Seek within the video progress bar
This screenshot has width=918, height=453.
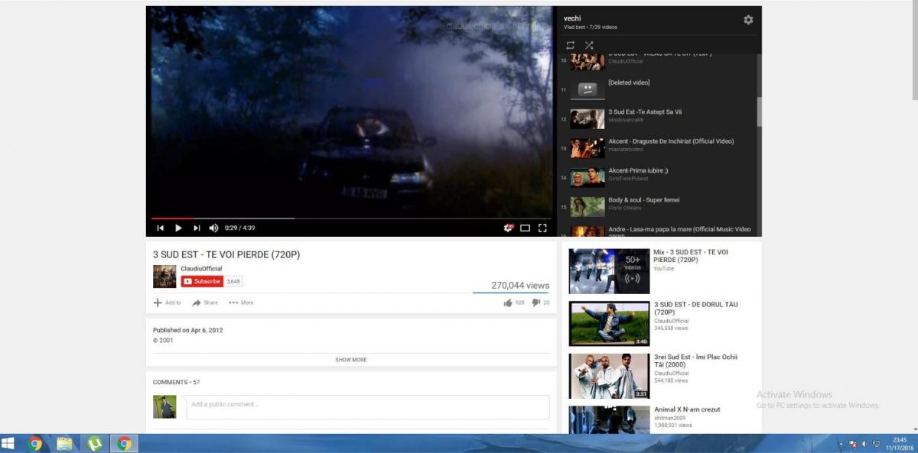(x=351, y=218)
